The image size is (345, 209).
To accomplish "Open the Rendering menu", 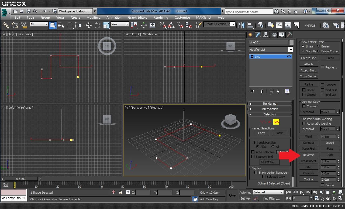I will pyautogui.click(x=161, y=18).
